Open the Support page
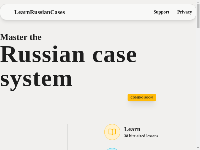This screenshot has width=200, height=150. pos(161,12)
